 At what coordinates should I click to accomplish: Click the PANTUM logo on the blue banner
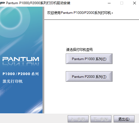click(x=21, y=59)
